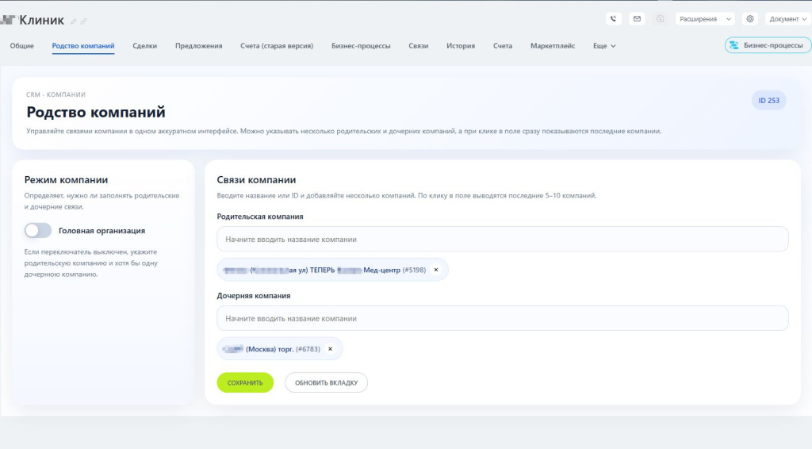Remove child company tag #6783
Viewport: 812px width, 449px height.
pos(331,349)
